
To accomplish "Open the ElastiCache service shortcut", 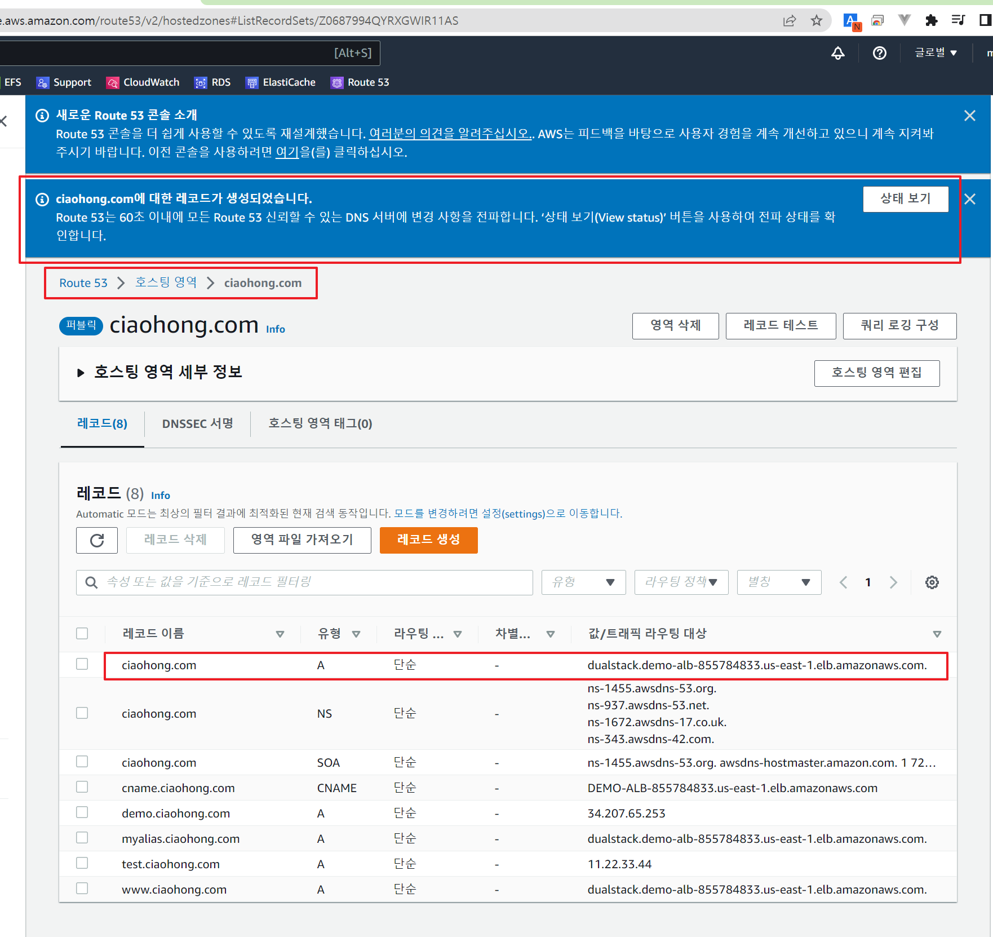I will 281,82.
